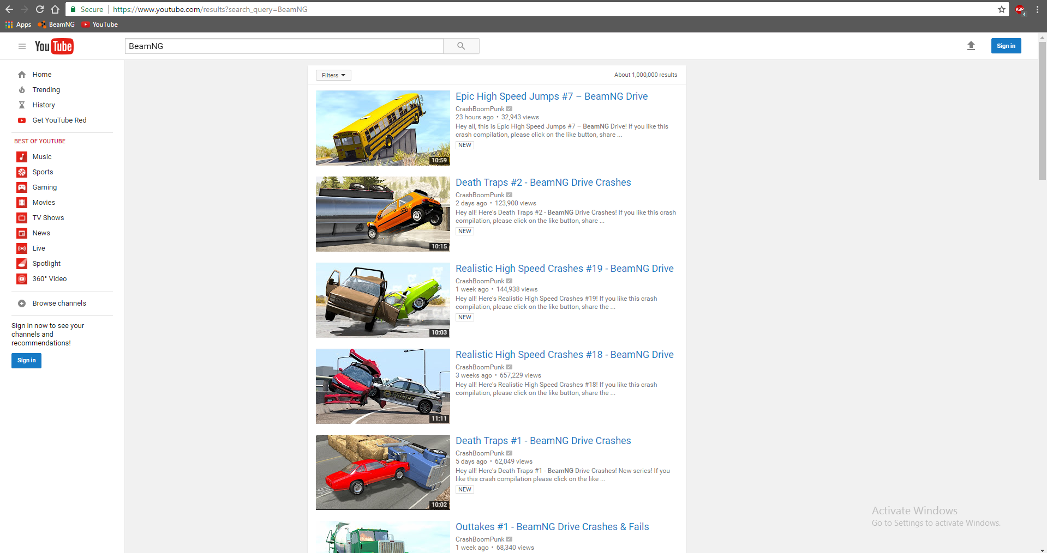Image resolution: width=1047 pixels, height=553 pixels.
Task: Open Realistic High Speed Crashes #18 thumbnail
Action: click(382, 386)
